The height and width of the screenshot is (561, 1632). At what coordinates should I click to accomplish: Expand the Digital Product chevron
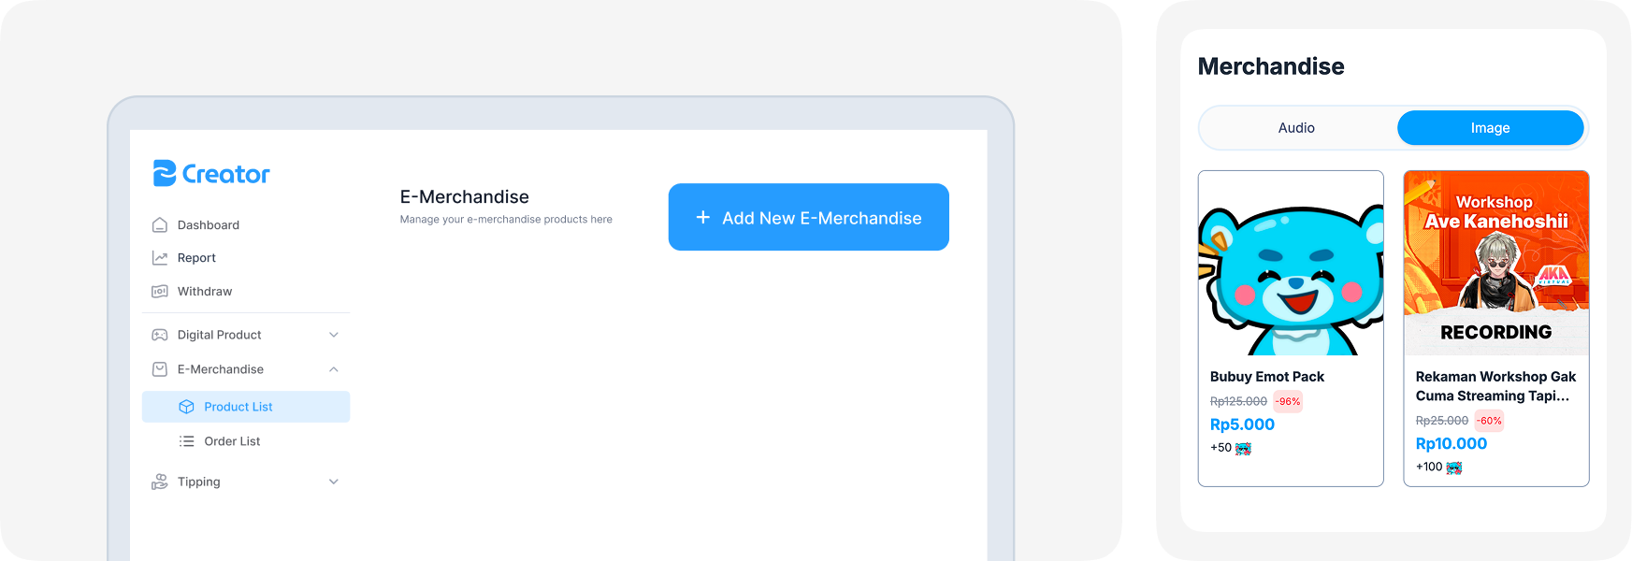tap(334, 335)
